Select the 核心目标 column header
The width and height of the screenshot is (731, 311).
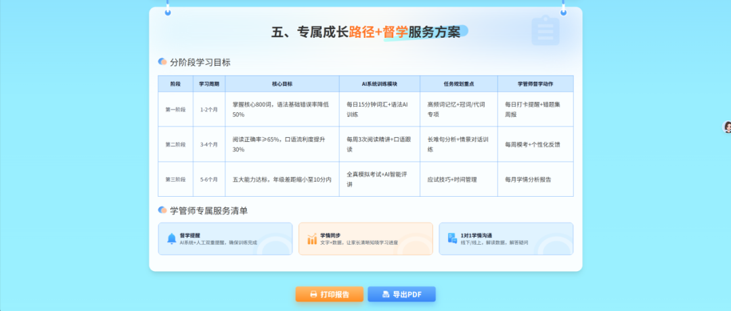[x=282, y=84]
